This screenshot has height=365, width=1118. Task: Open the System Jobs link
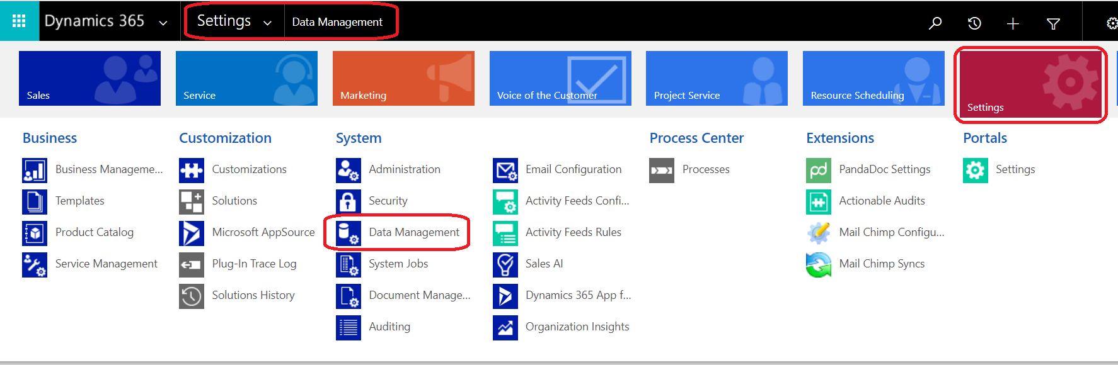[398, 264]
